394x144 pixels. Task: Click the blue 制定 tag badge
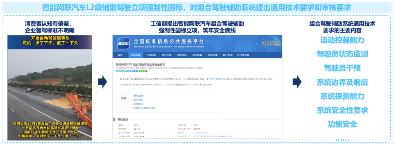(x=135, y=71)
